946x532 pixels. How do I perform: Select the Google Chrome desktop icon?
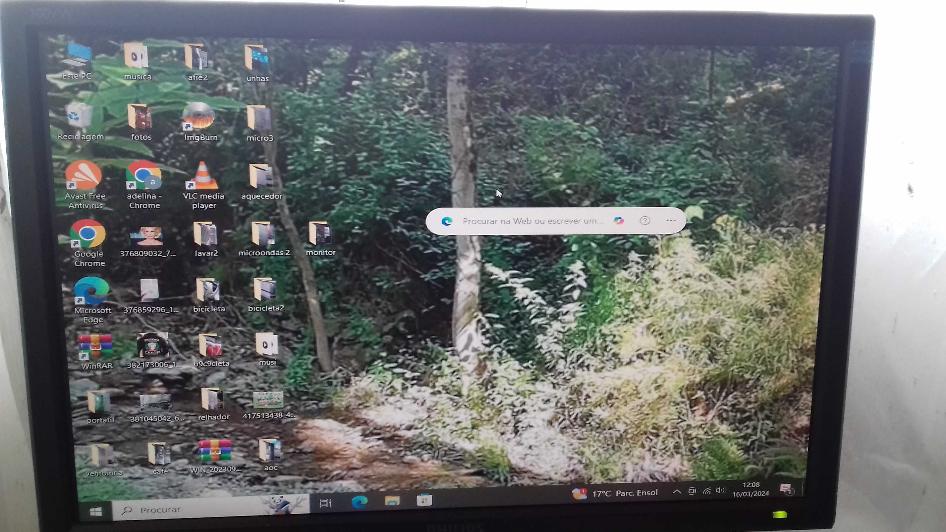pyautogui.click(x=88, y=243)
